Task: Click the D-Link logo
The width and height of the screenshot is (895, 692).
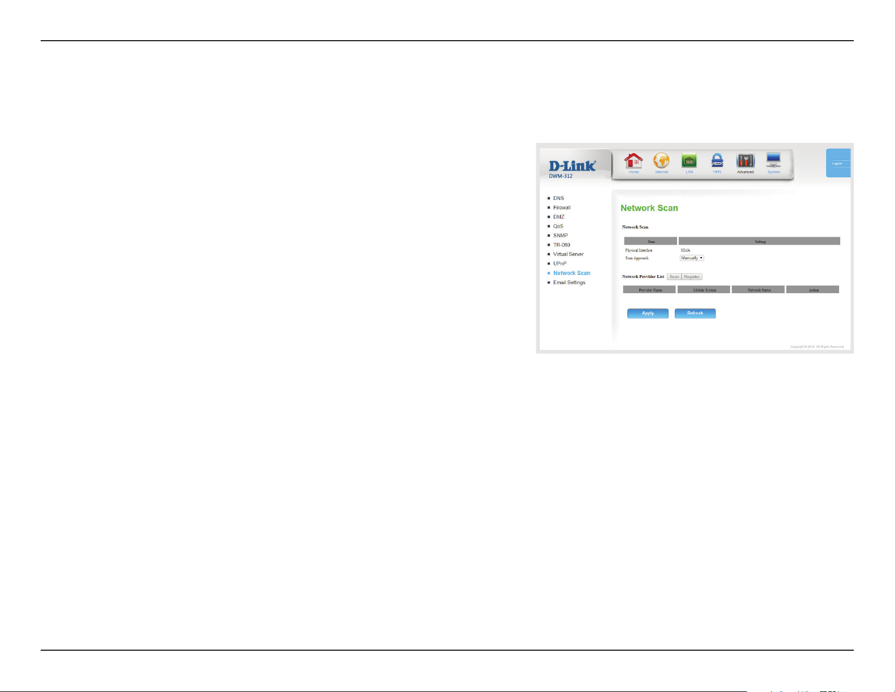Action: (x=572, y=166)
